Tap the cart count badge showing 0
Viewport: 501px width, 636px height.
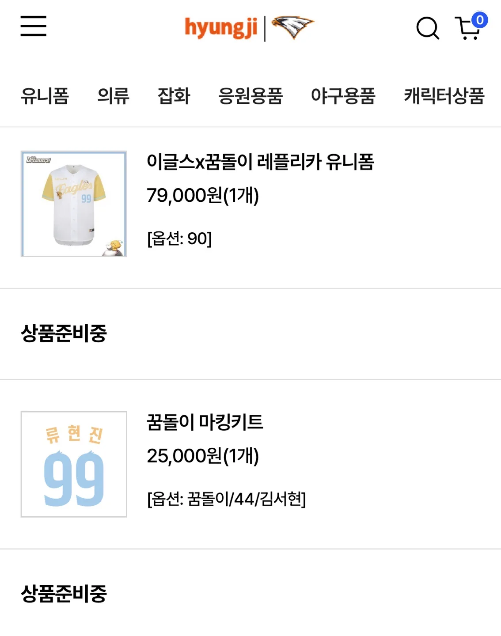coord(479,20)
